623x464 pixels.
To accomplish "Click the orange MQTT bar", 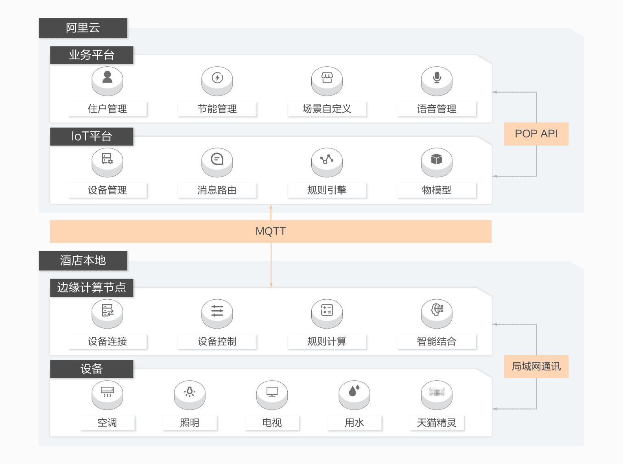I will click(271, 231).
